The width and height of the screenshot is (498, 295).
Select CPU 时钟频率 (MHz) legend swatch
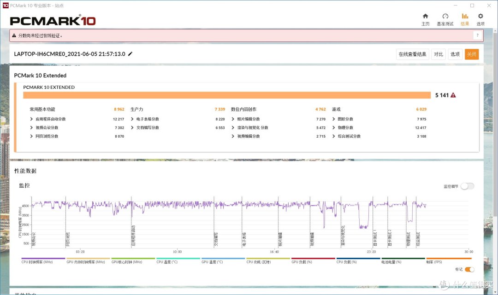pyautogui.click(x=43, y=259)
